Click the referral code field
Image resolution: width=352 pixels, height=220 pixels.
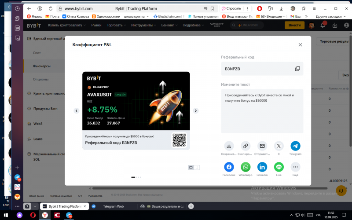(x=262, y=69)
